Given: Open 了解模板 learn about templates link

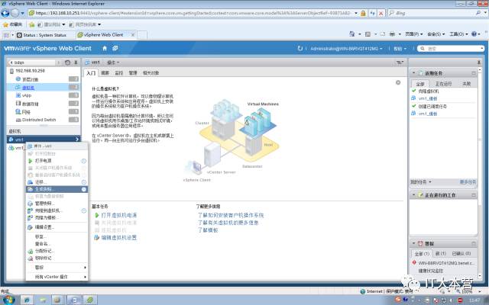Looking at the screenshot, I should (208, 230).
